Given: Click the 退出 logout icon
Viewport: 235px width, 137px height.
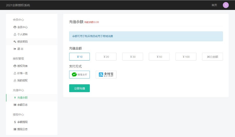Looking at the screenshot, I should click(15, 49).
